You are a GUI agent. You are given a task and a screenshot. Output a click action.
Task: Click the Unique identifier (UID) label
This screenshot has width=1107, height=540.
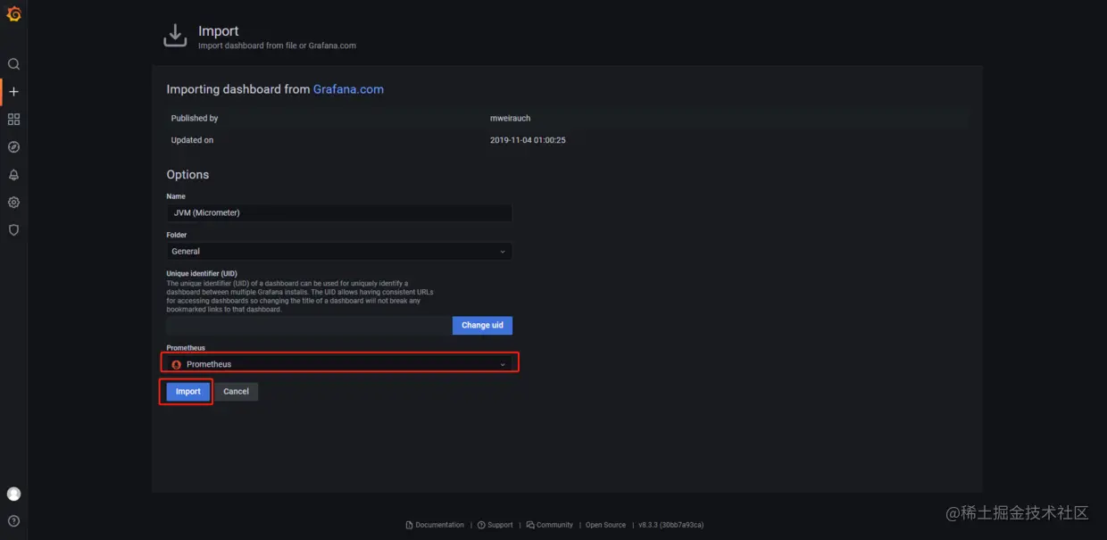coord(202,273)
